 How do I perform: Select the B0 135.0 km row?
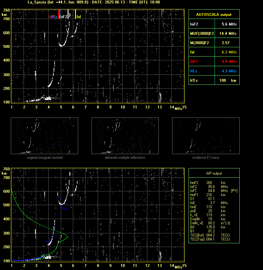(208, 227)
